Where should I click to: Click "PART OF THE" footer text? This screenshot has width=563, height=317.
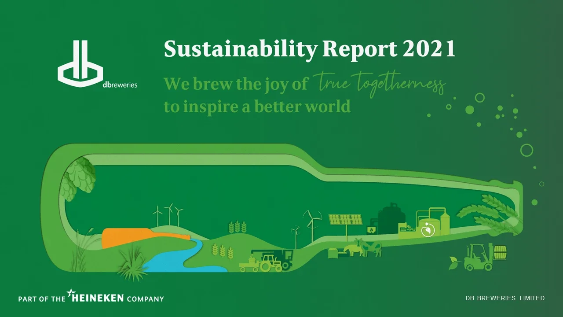click(42, 299)
